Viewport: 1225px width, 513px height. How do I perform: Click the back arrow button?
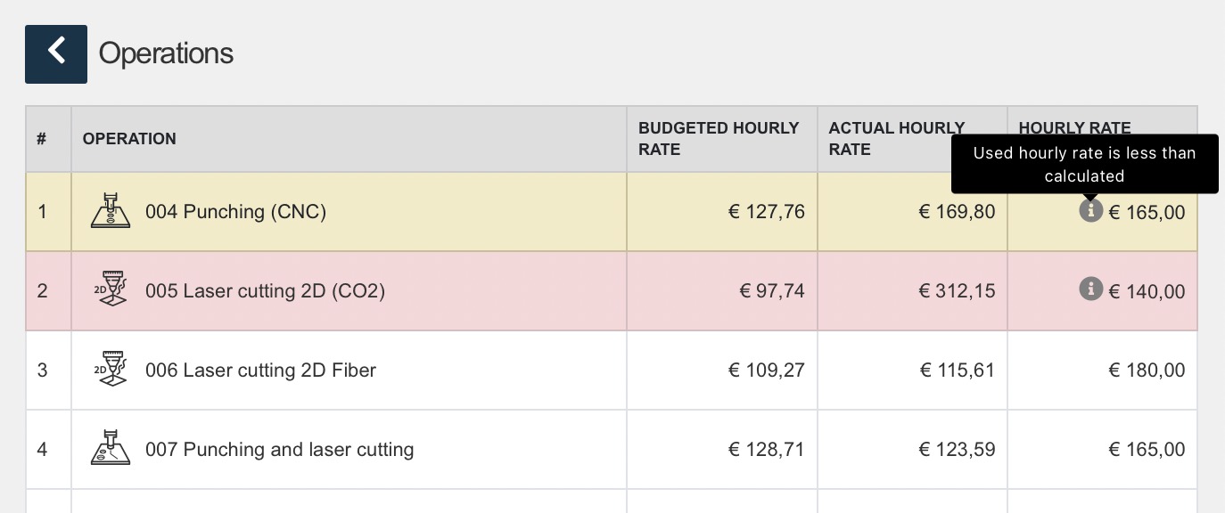click(56, 53)
